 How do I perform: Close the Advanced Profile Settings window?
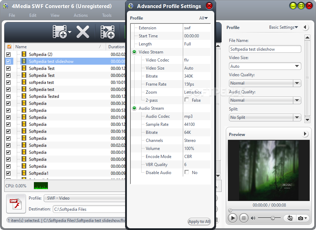209,6
